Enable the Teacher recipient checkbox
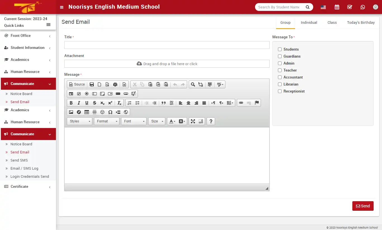Screen dimensions: 382x230 pos(280,70)
